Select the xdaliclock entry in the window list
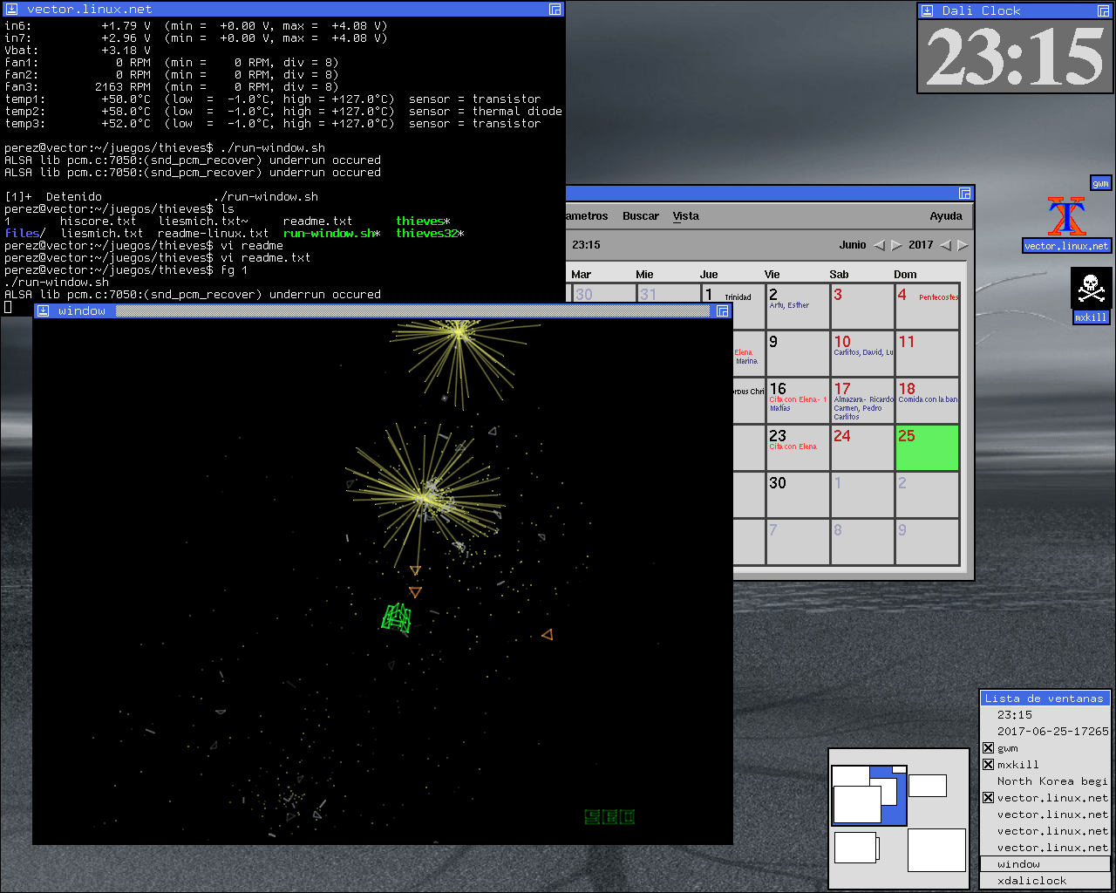 1045,881
